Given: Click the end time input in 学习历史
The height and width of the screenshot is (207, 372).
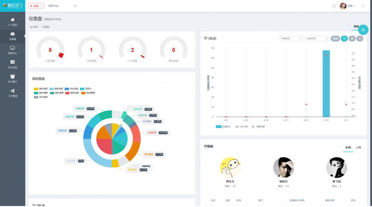Looking at the screenshot, I should pyautogui.click(x=317, y=39).
